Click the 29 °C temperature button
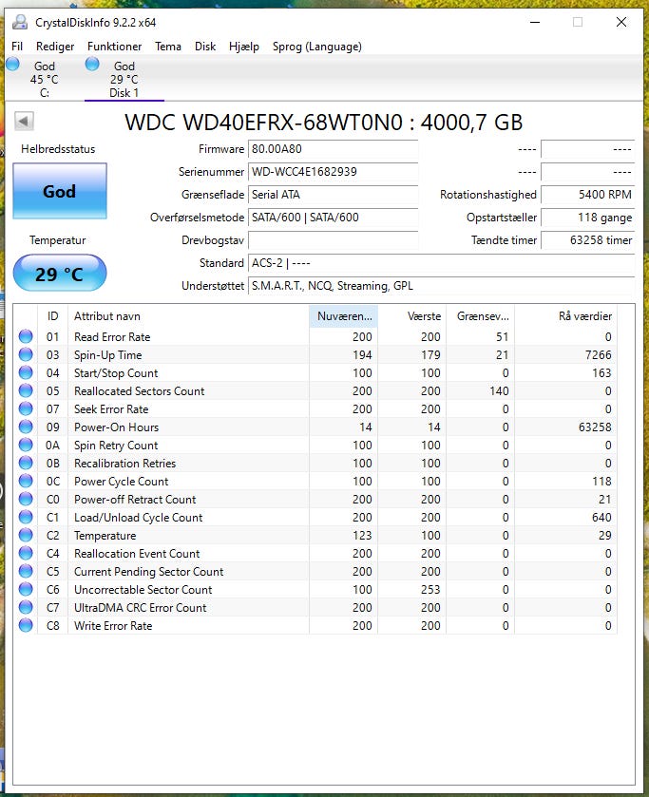 point(59,275)
